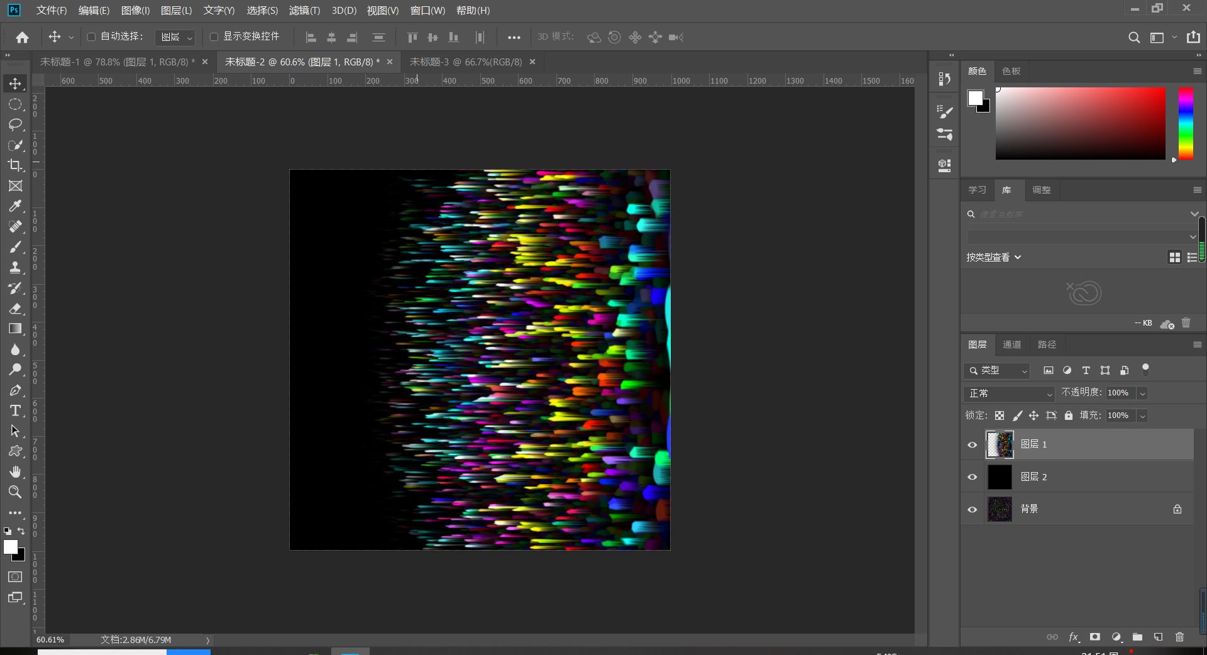Select the Pen tool
Screen dimensions: 1207x655
pos(15,390)
